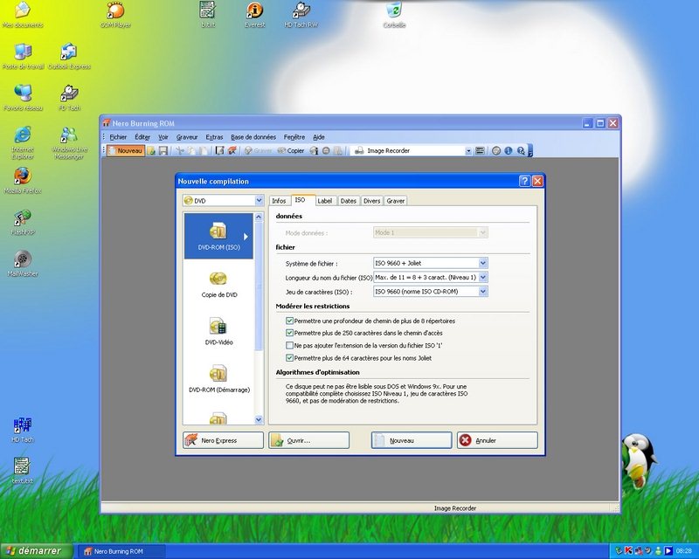Click the démarrer Start button
Screen dimensions: 699x559
pos(36,551)
